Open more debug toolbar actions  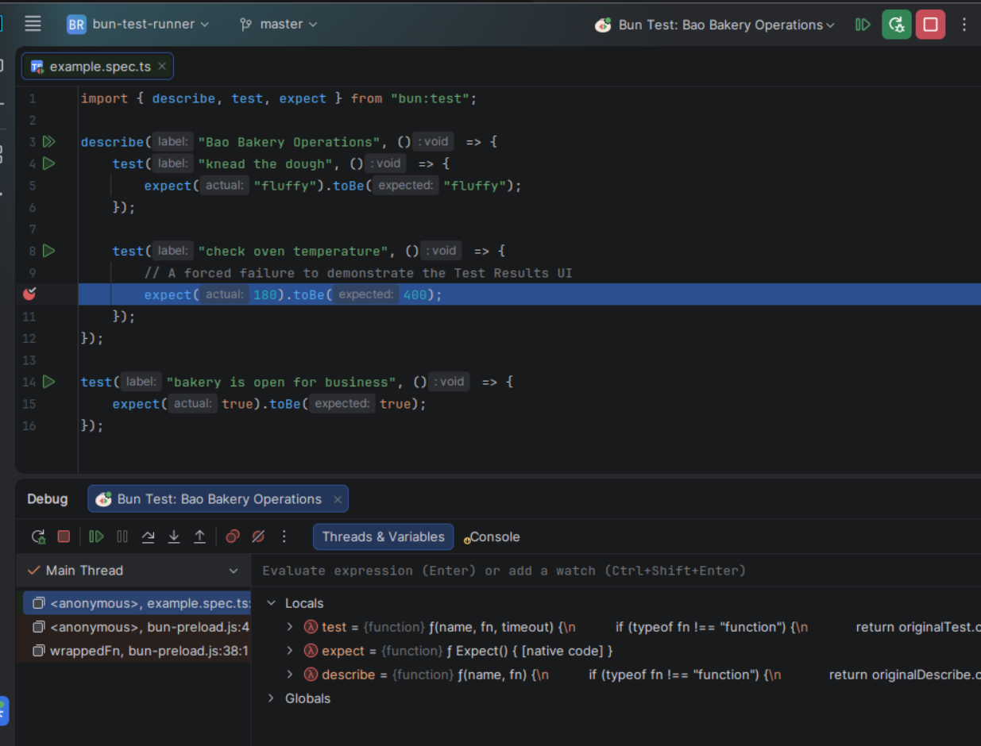click(284, 536)
